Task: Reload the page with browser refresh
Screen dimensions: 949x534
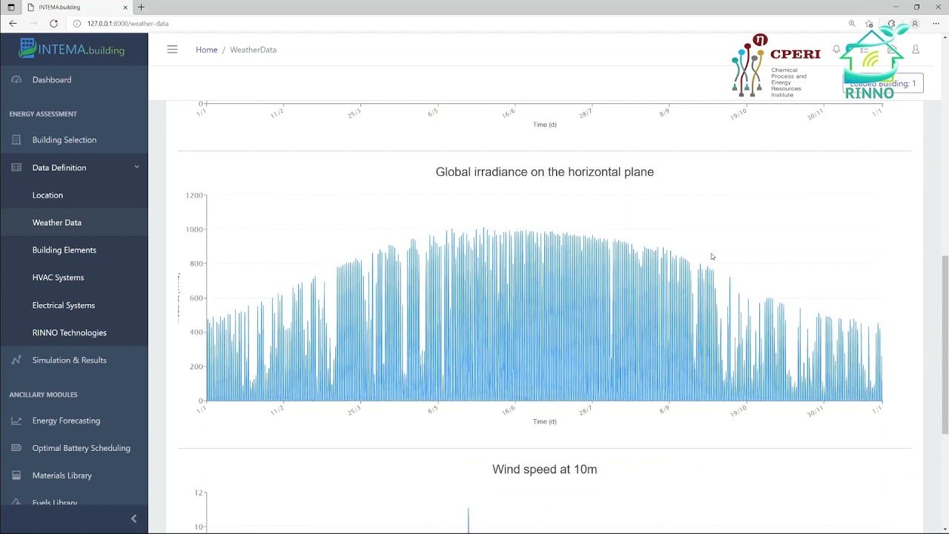Action: tap(53, 24)
